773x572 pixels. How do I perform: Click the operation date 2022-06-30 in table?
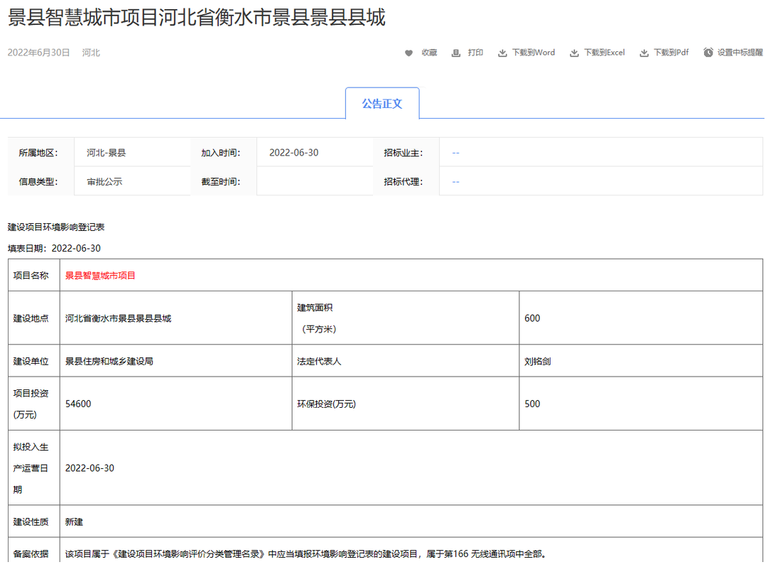tap(90, 468)
